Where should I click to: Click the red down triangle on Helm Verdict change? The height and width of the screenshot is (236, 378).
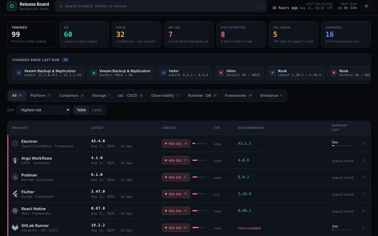click(x=221, y=73)
